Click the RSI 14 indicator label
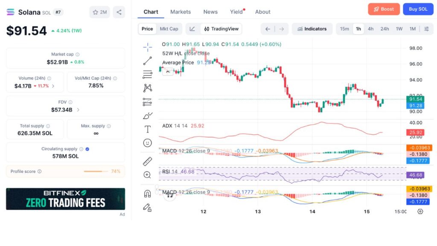437x246 pixels. [170, 172]
